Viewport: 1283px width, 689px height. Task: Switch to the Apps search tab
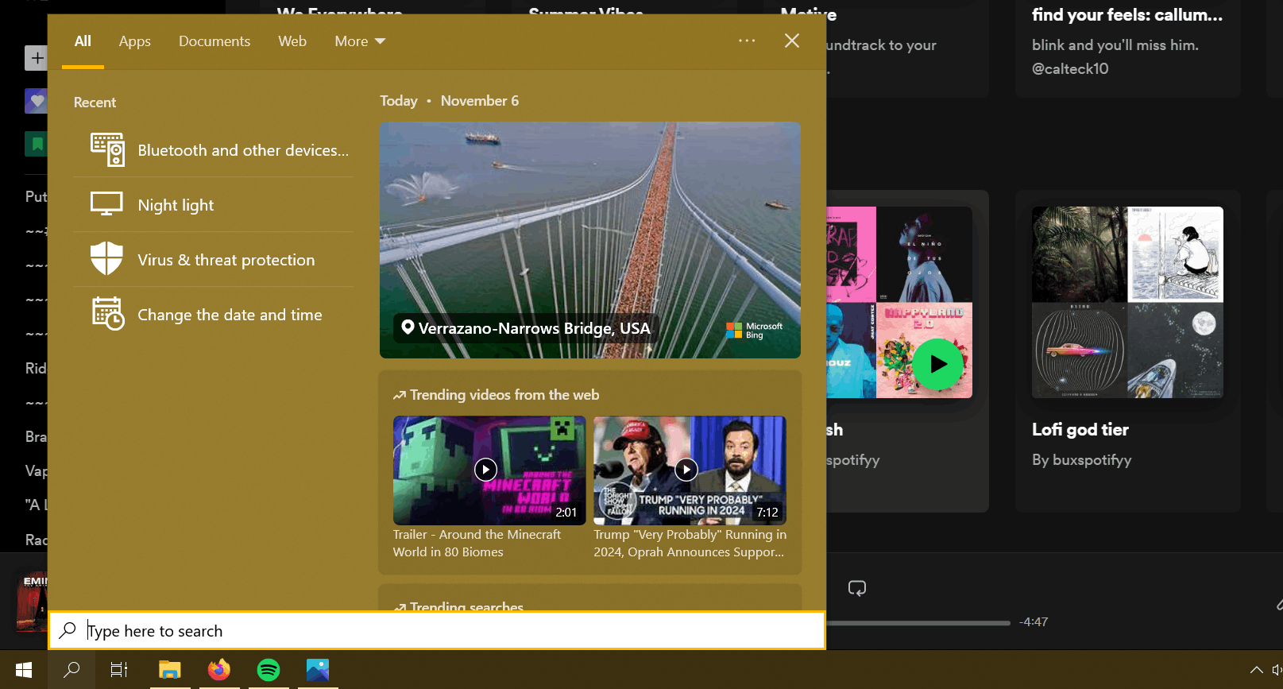[x=135, y=41]
